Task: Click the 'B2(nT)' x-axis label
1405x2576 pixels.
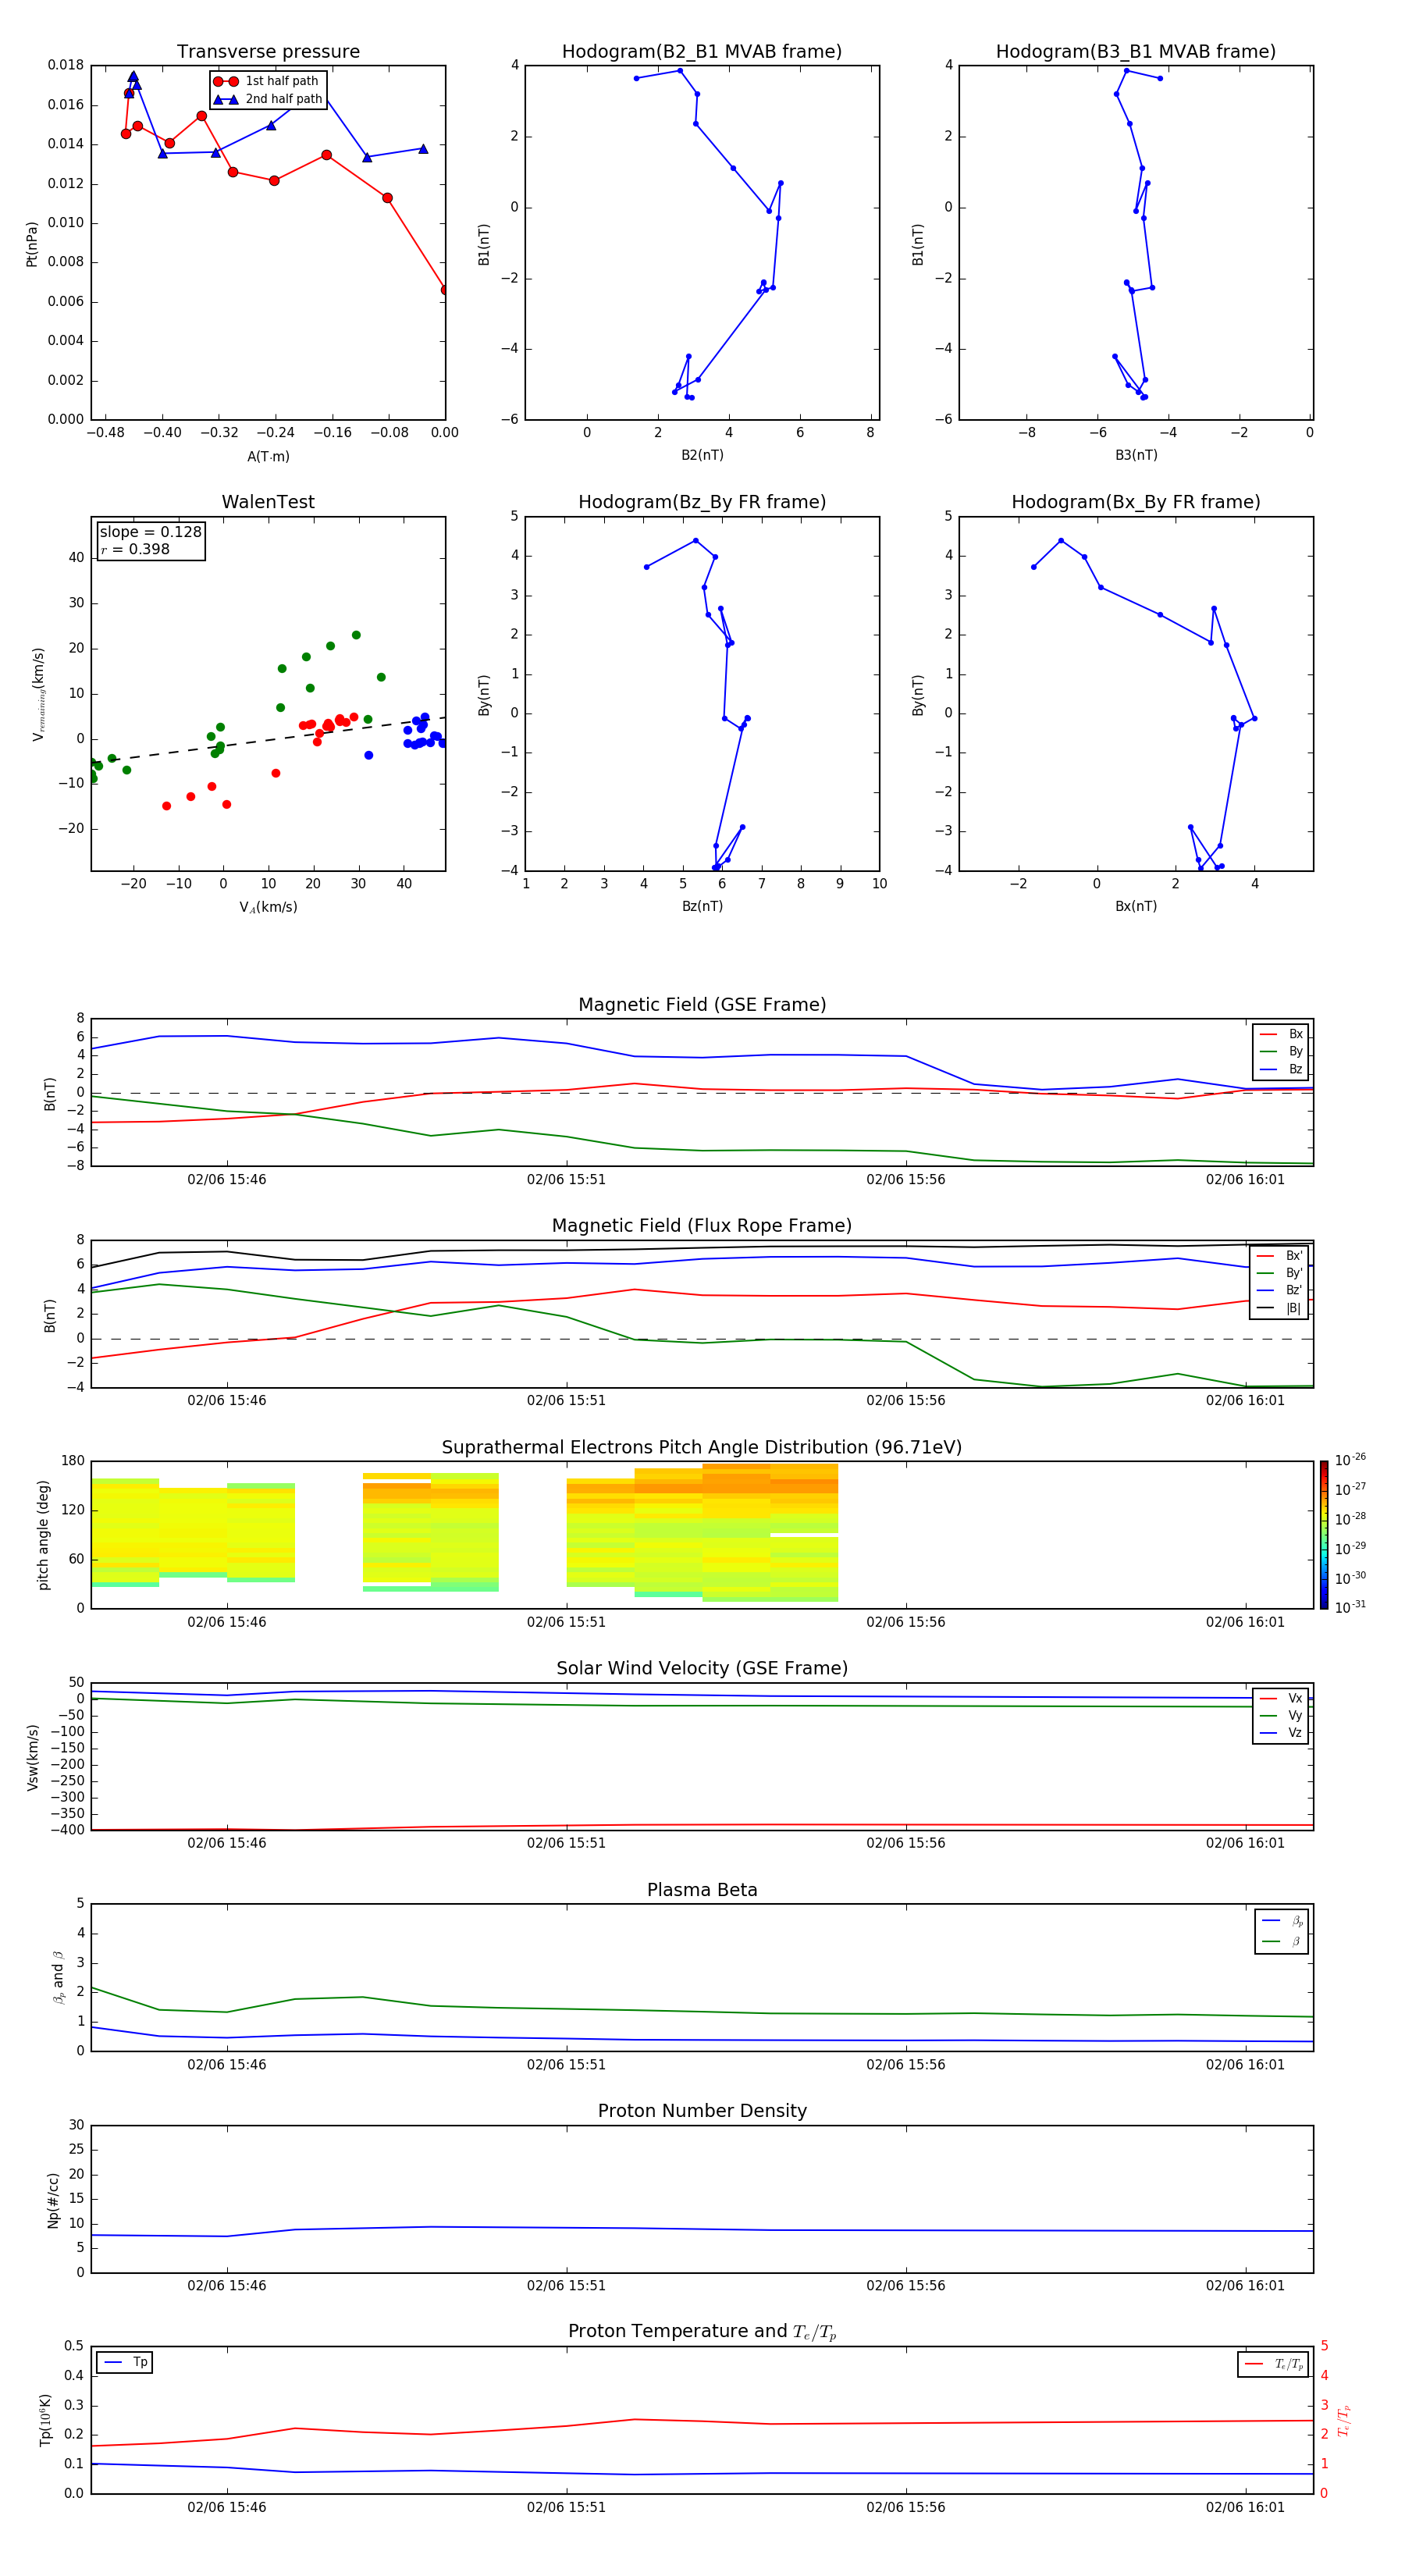Action: [x=702, y=455]
